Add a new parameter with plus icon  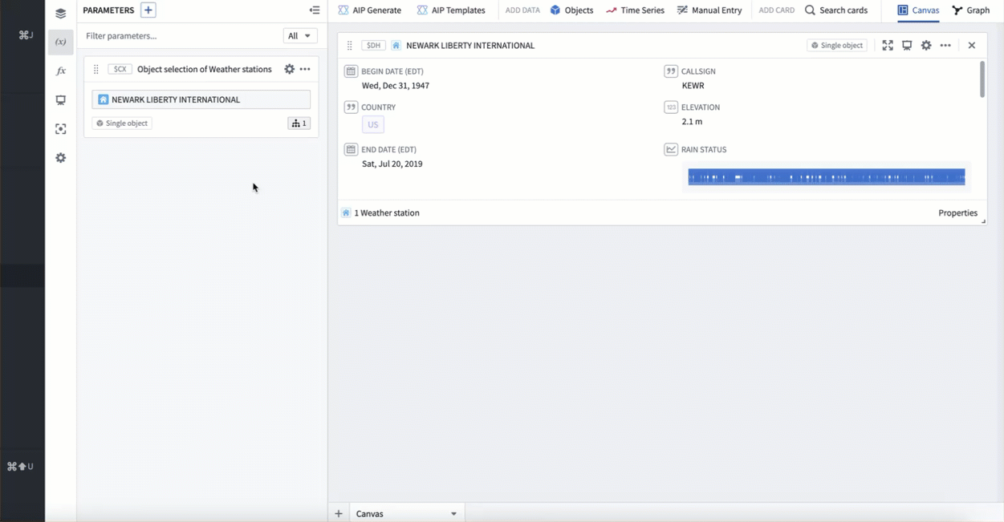tap(148, 10)
